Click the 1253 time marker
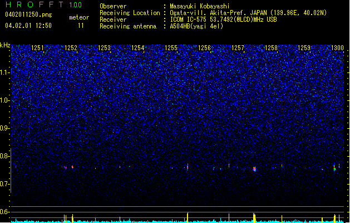The image size is (350, 223). pyautogui.click(x=104, y=48)
